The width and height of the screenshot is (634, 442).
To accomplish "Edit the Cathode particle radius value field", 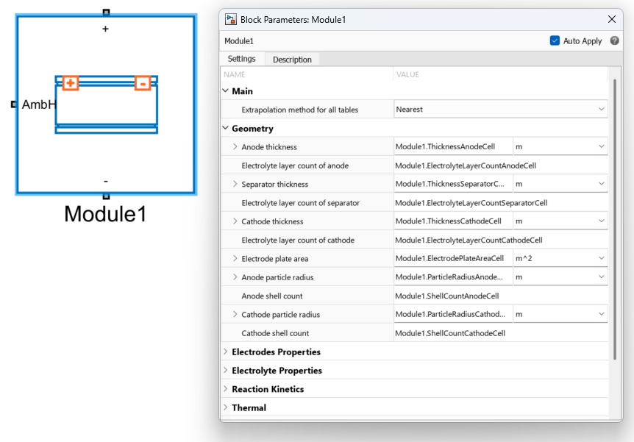I will 453,314.
